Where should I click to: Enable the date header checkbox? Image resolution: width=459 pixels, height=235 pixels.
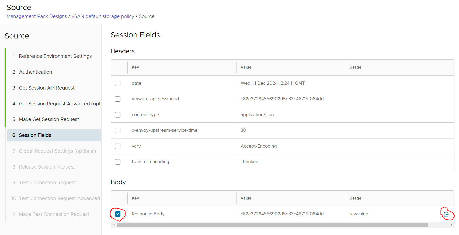click(118, 83)
